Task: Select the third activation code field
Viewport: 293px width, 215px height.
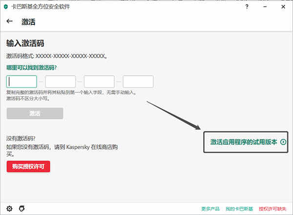Action: [99, 81]
